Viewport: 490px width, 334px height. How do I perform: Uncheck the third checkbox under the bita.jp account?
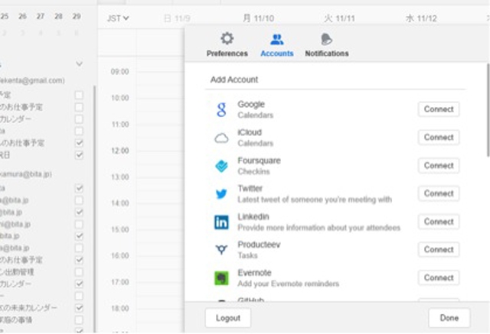click(x=80, y=212)
